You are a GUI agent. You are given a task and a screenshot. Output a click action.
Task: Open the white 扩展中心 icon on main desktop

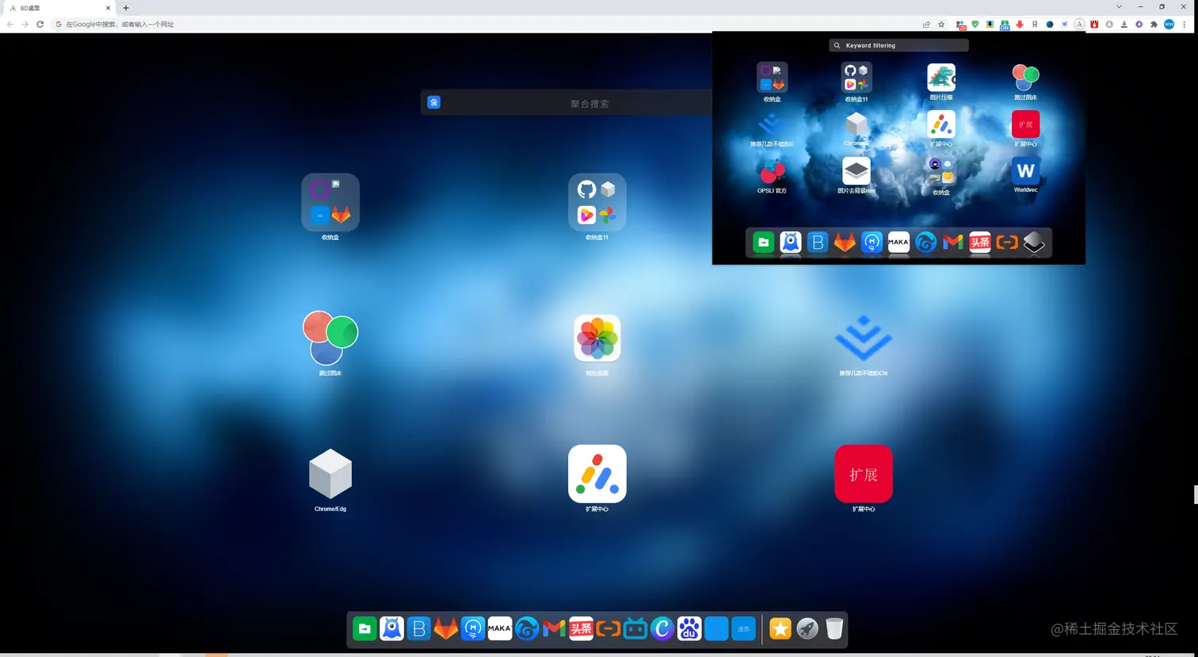597,474
